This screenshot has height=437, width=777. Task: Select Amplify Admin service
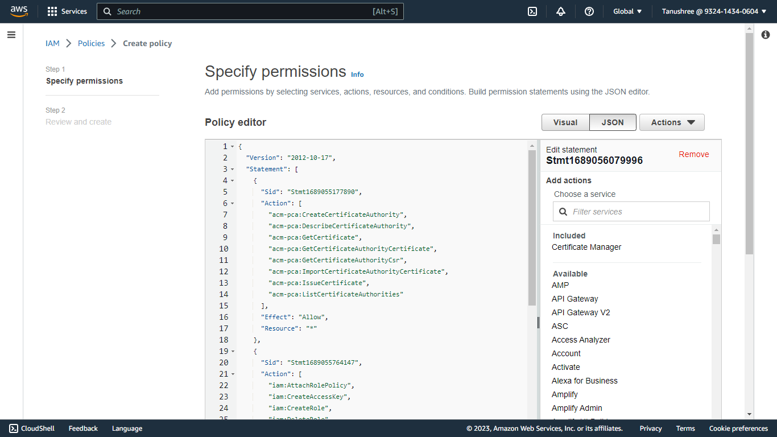click(x=577, y=408)
